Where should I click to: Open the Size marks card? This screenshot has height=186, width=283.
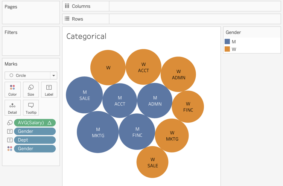pos(31,90)
